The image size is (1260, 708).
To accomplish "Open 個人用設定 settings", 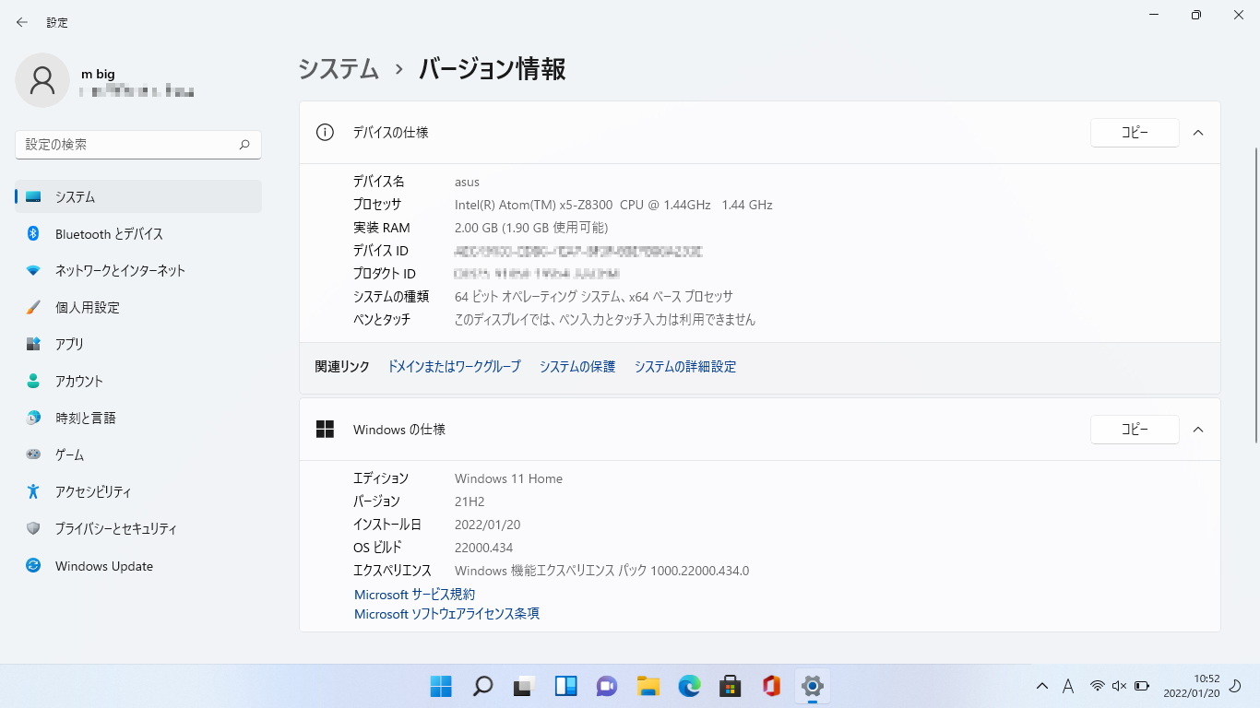I will coord(138,307).
